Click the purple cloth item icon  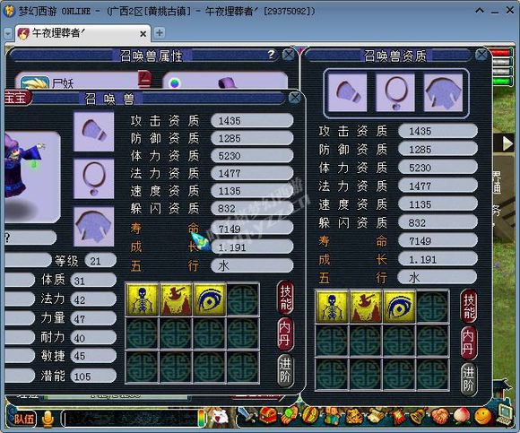[228, 82]
